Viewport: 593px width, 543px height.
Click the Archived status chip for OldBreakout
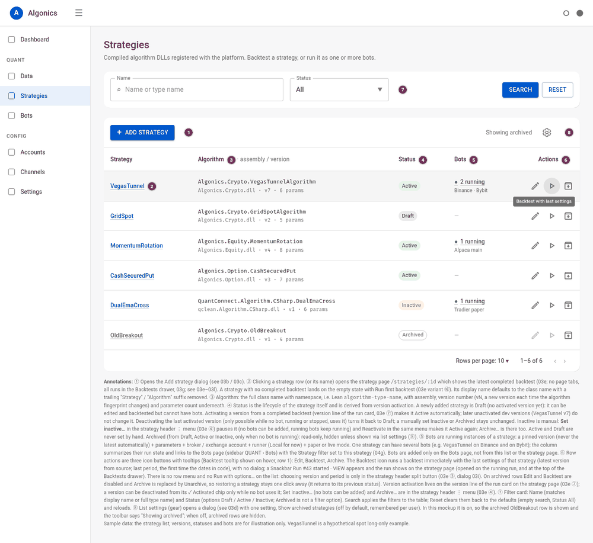tap(413, 335)
